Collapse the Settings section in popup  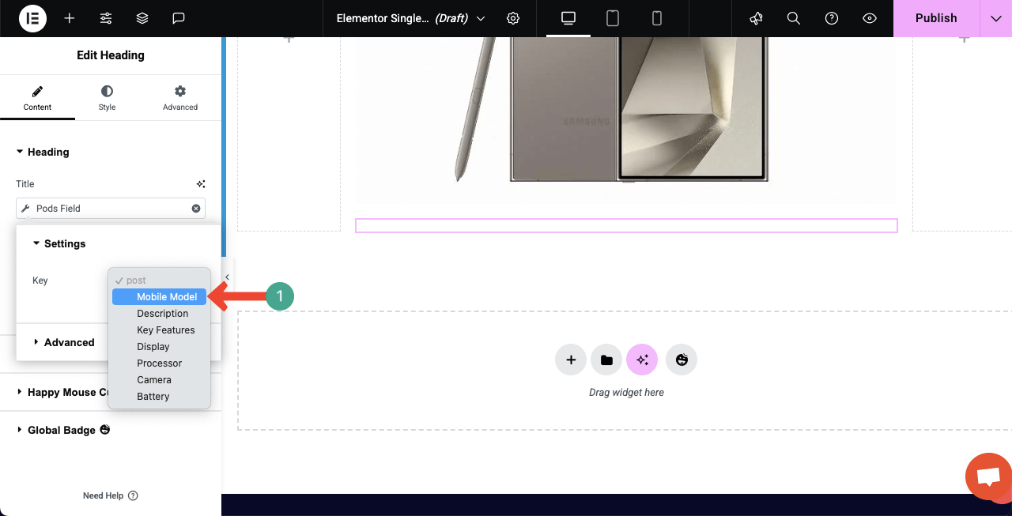(x=59, y=243)
